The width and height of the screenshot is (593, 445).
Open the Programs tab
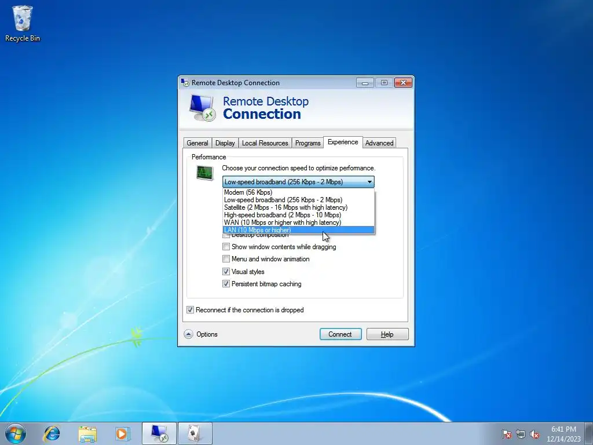pos(308,143)
